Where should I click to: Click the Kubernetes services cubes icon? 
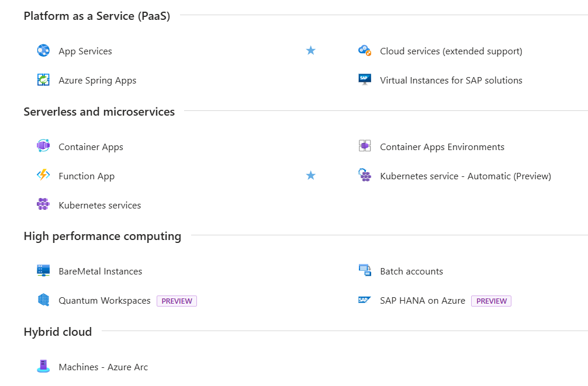point(43,204)
